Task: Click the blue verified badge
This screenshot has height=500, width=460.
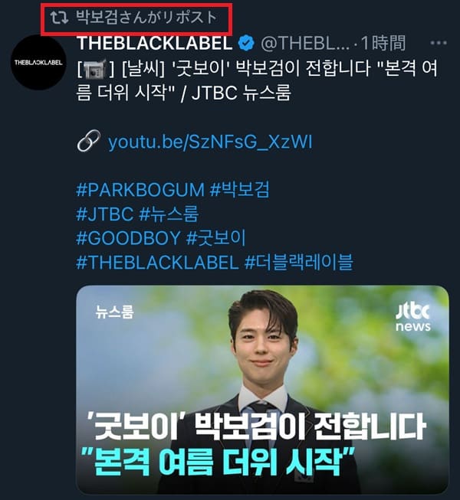Action: pyautogui.click(x=246, y=44)
